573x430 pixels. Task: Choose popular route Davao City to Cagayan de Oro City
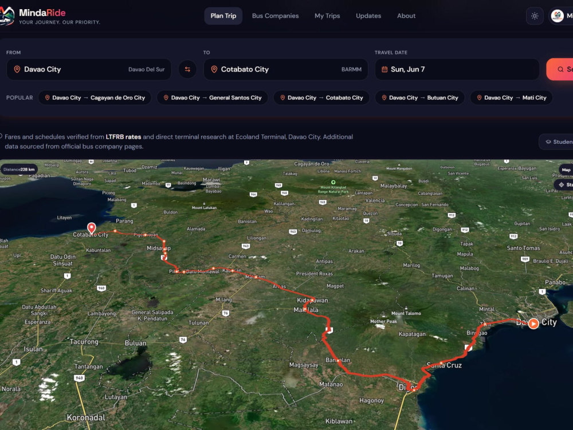pyautogui.click(x=95, y=98)
